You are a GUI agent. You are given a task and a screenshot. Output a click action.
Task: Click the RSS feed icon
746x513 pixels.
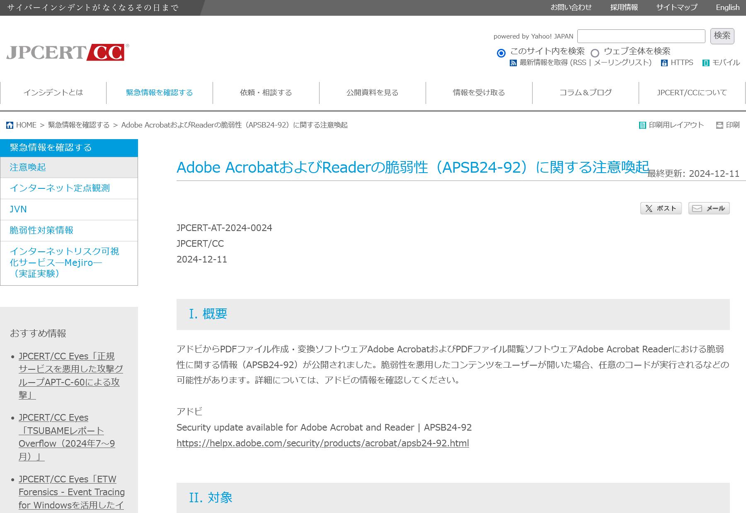tap(513, 63)
